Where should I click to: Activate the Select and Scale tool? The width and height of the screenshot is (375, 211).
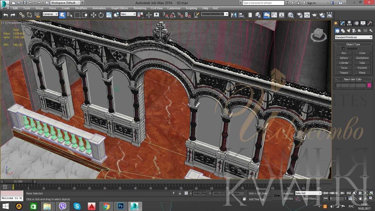[x=109, y=15]
